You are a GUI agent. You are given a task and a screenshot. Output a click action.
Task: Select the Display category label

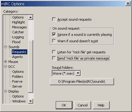pyautogui.click(x=14, y=91)
